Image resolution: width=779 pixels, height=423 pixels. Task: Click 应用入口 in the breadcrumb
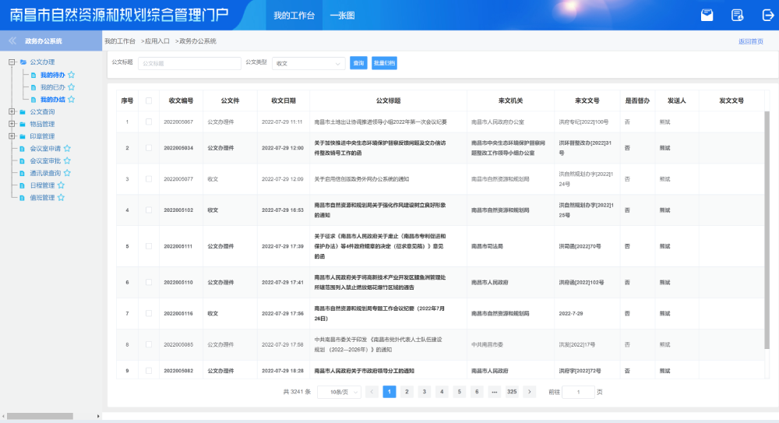click(157, 41)
